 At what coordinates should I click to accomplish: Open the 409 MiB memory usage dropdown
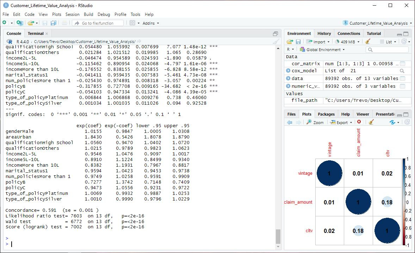point(347,42)
